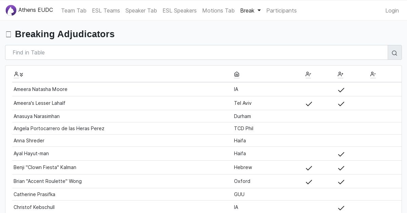Select the Anasuya Narasimhan name
This screenshot has width=407, height=213.
click(37, 116)
